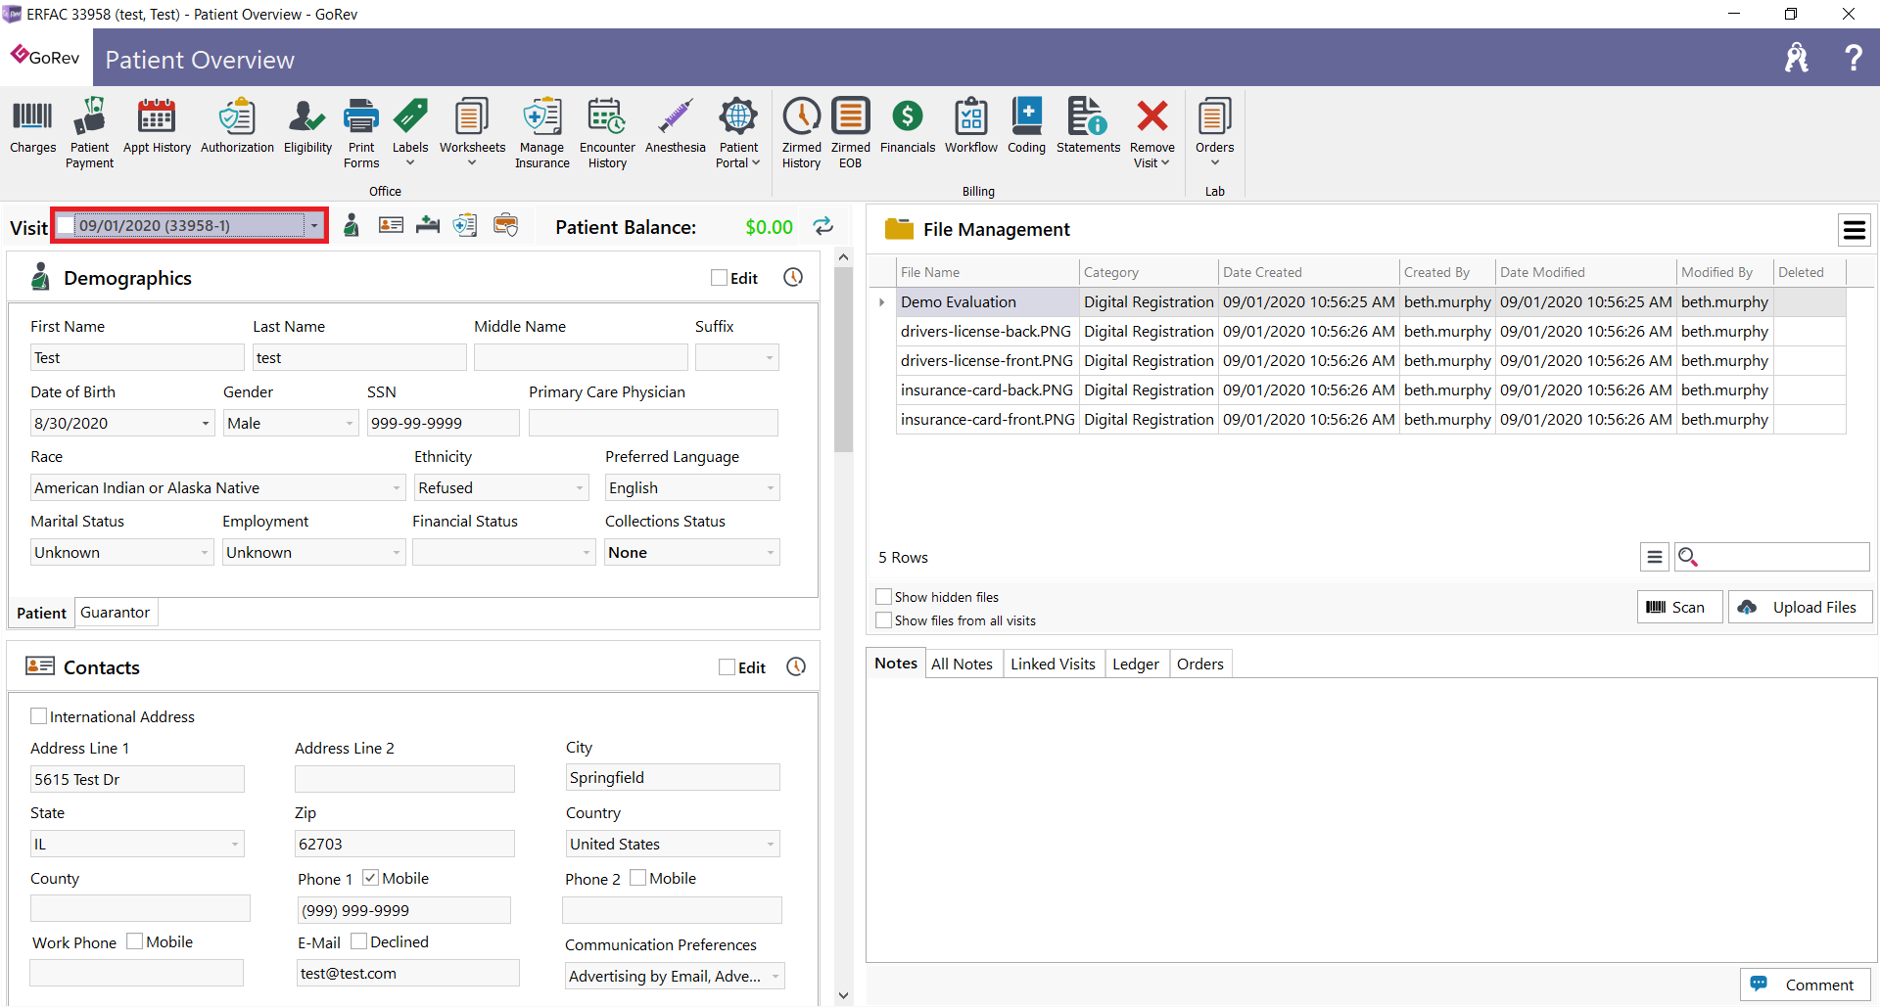The height and width of the screenshot is (1008, 1880).
Task: Open Collections Status dropdown
Action: [x=770, y=552]
